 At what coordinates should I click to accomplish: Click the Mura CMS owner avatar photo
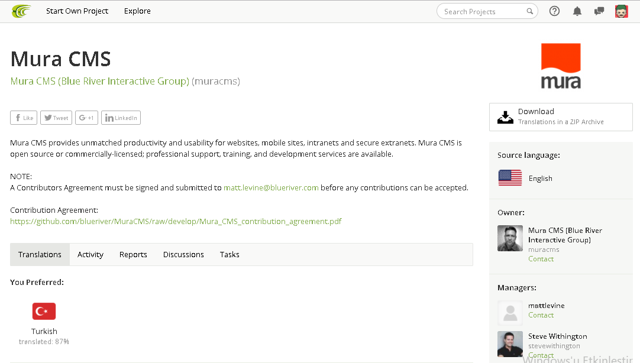click(510, 238)
